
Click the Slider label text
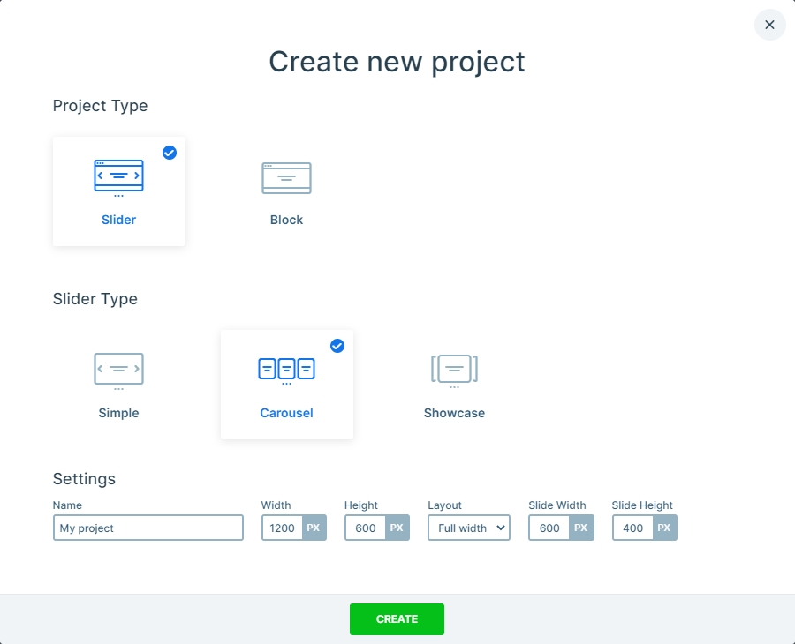[x=118, y=220]
